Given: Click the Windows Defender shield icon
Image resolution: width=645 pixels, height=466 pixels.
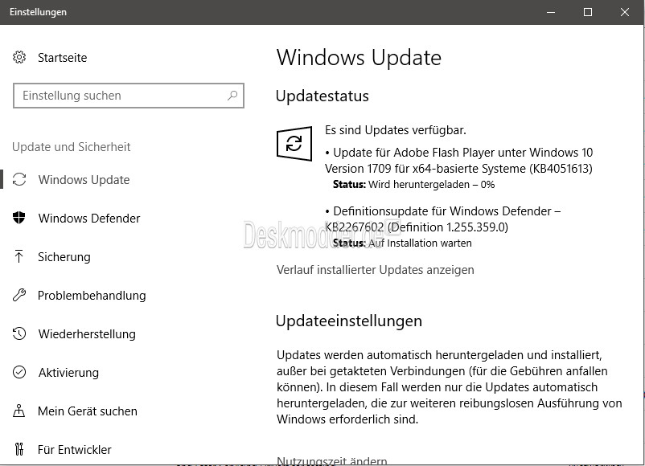Looking at the screenshot, I should (19, 218).
